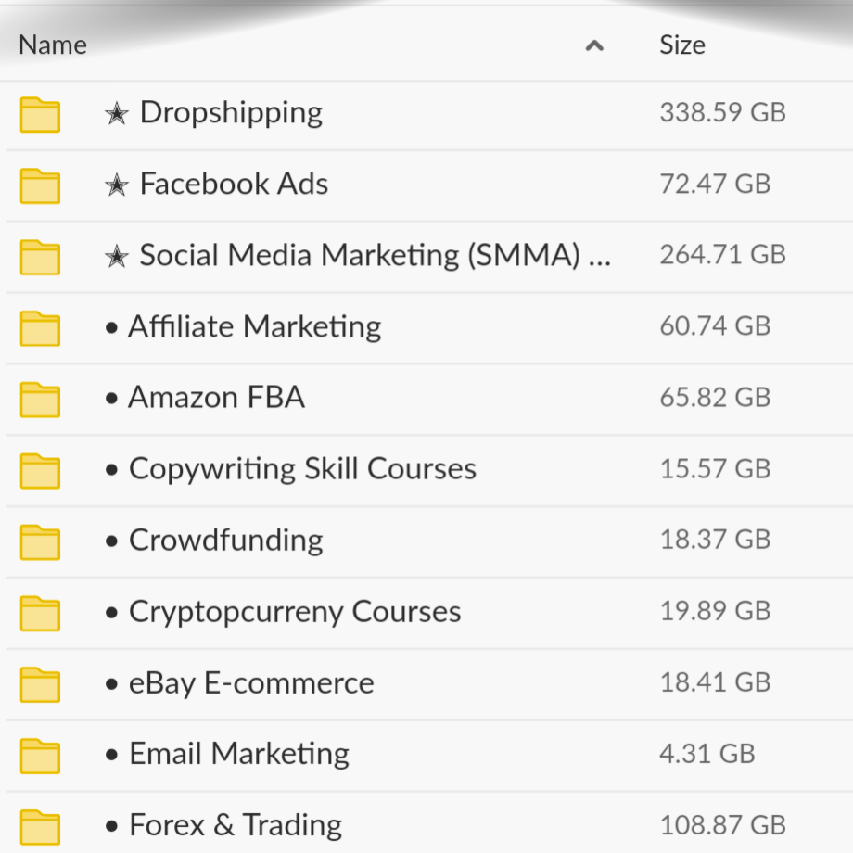Click the Copywriting Skill Courses folder icon
Image resolution: width=853 pixels, height=853 pixels.
[x=40, y=470]
